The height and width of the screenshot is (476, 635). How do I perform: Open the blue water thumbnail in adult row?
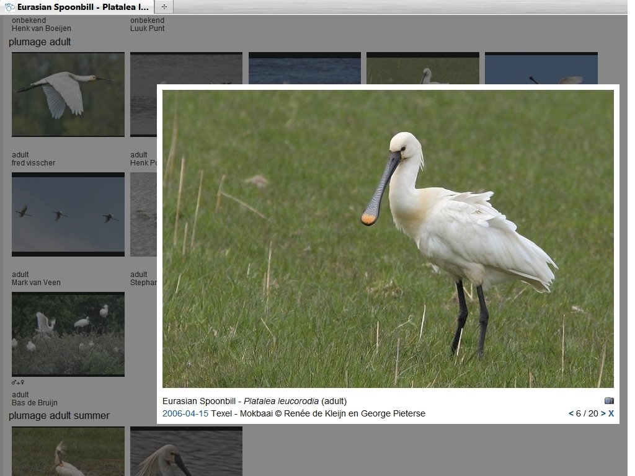(304, 68)
